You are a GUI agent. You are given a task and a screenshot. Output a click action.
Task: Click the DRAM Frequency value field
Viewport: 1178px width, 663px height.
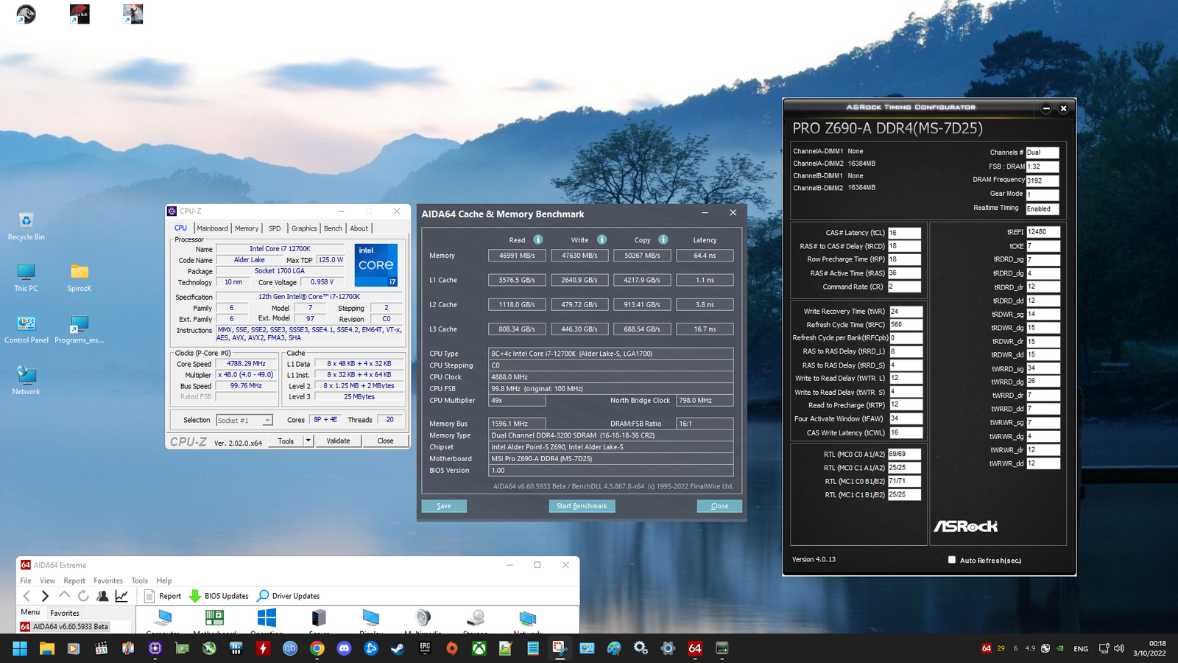coord(1043,180)
